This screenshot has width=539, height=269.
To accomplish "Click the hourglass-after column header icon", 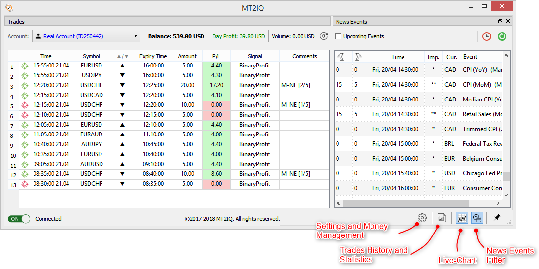I will [x=359, y=57].
